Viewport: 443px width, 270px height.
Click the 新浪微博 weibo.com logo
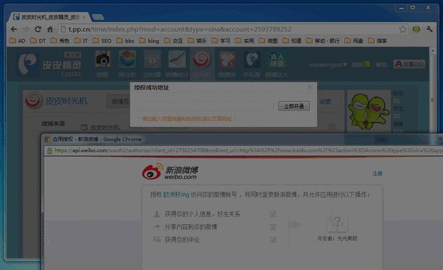click(170, 171)
